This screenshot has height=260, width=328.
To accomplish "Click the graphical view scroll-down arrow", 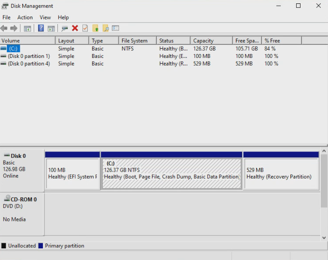I will pos(324,238).
